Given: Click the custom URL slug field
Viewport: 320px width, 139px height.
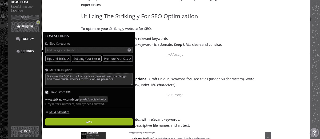Looking at the screenshot, I should coord(93,99).
